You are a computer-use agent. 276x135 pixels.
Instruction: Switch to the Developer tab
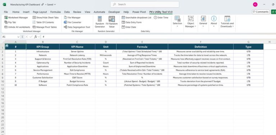114,12
